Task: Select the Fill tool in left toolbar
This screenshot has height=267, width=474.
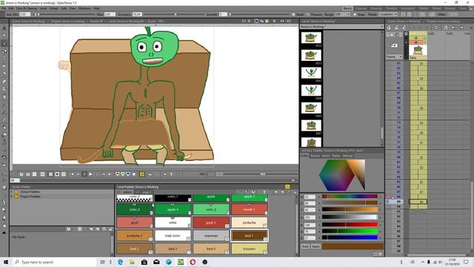Action: (4, 66)
